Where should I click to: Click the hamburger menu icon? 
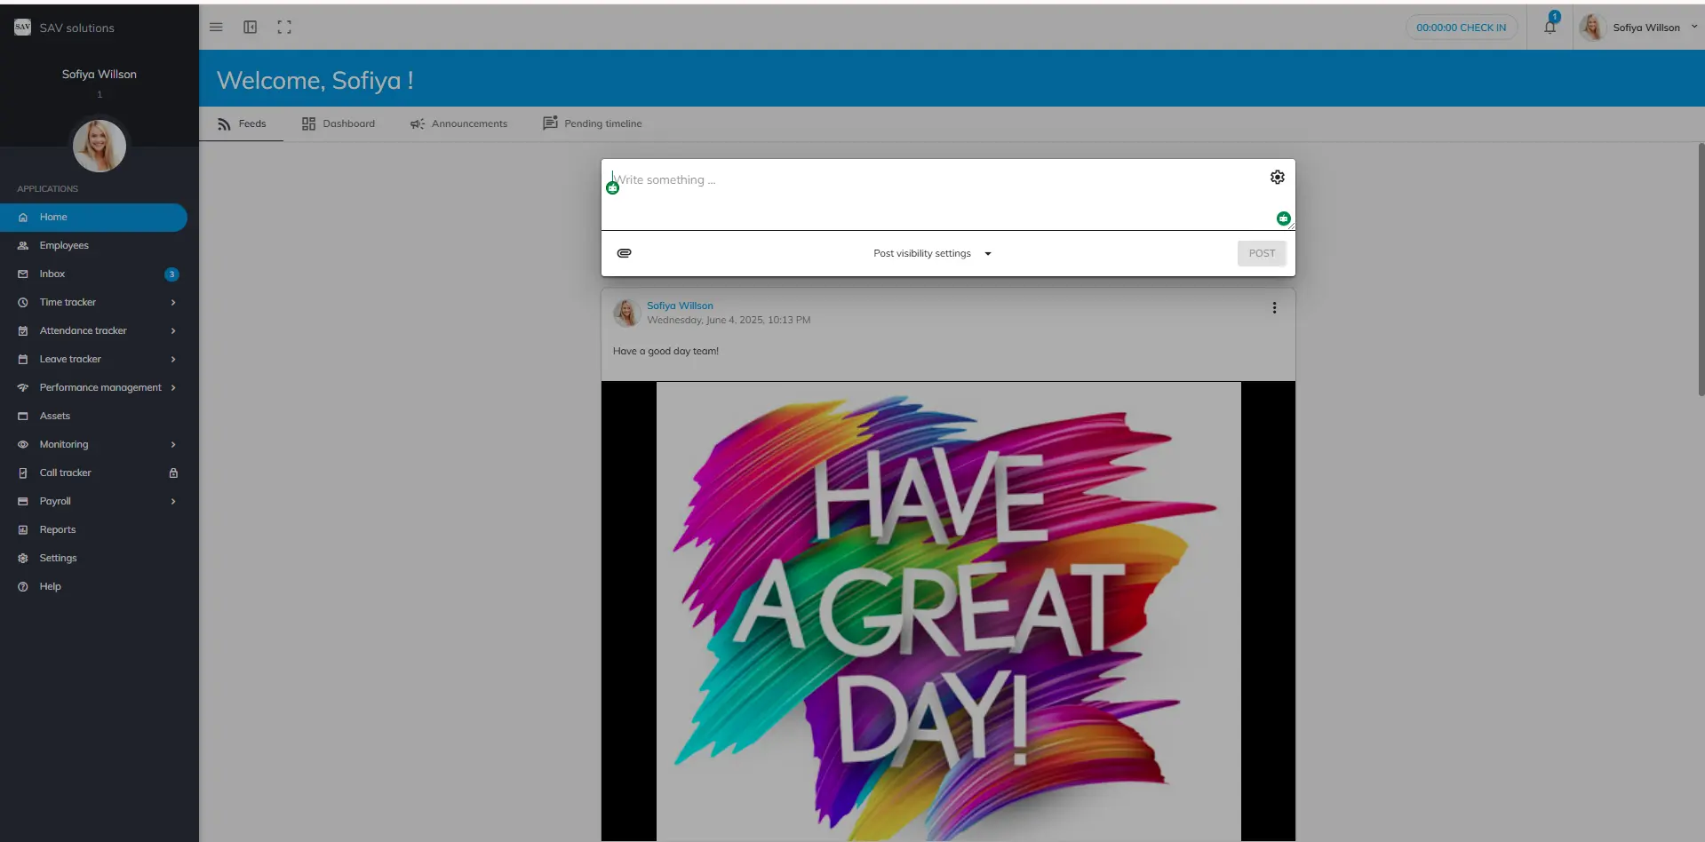(216, 28)
